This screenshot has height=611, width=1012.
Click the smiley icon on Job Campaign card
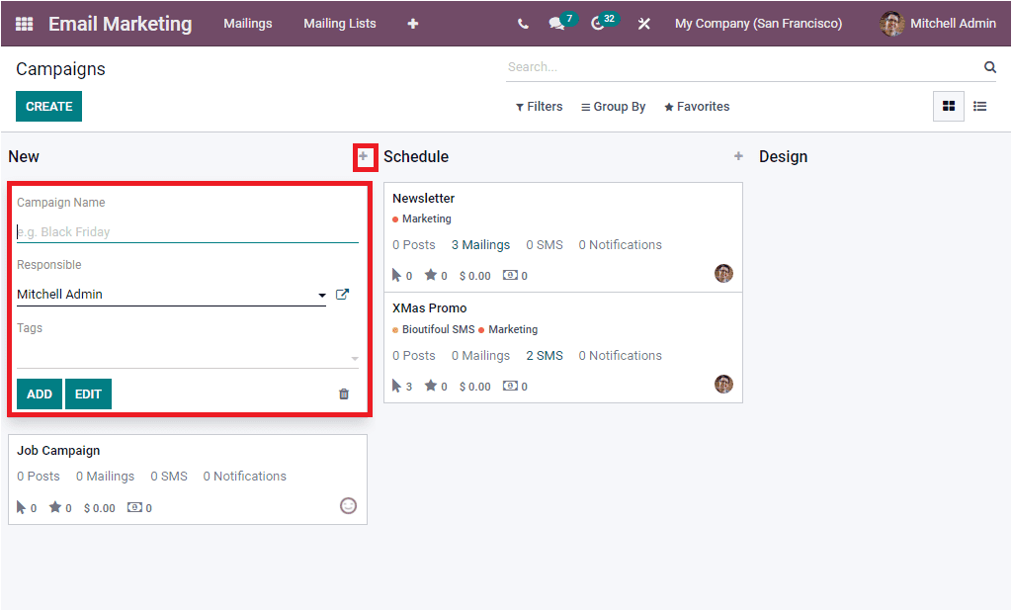point(347,505)
